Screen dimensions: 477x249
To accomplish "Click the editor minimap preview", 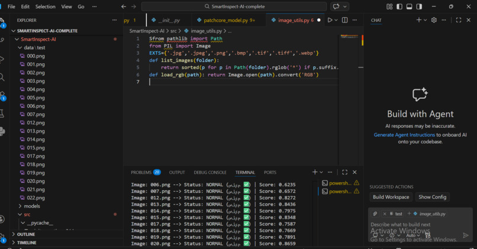I will pyautogui.click(x=349, y=37).
